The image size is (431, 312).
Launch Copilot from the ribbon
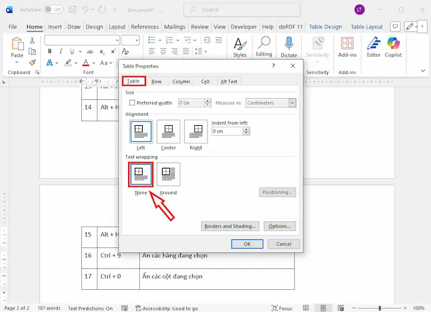tap(393, 44)
